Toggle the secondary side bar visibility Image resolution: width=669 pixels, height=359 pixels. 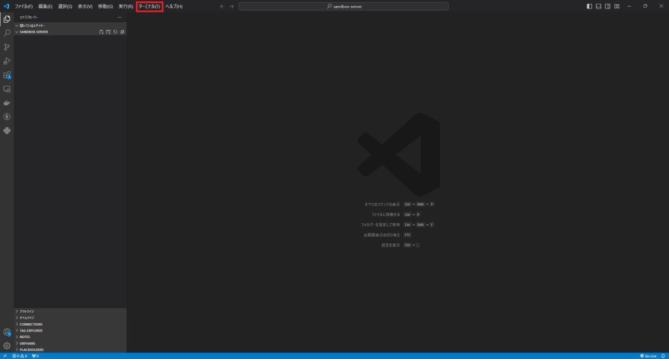click(608, 7)
